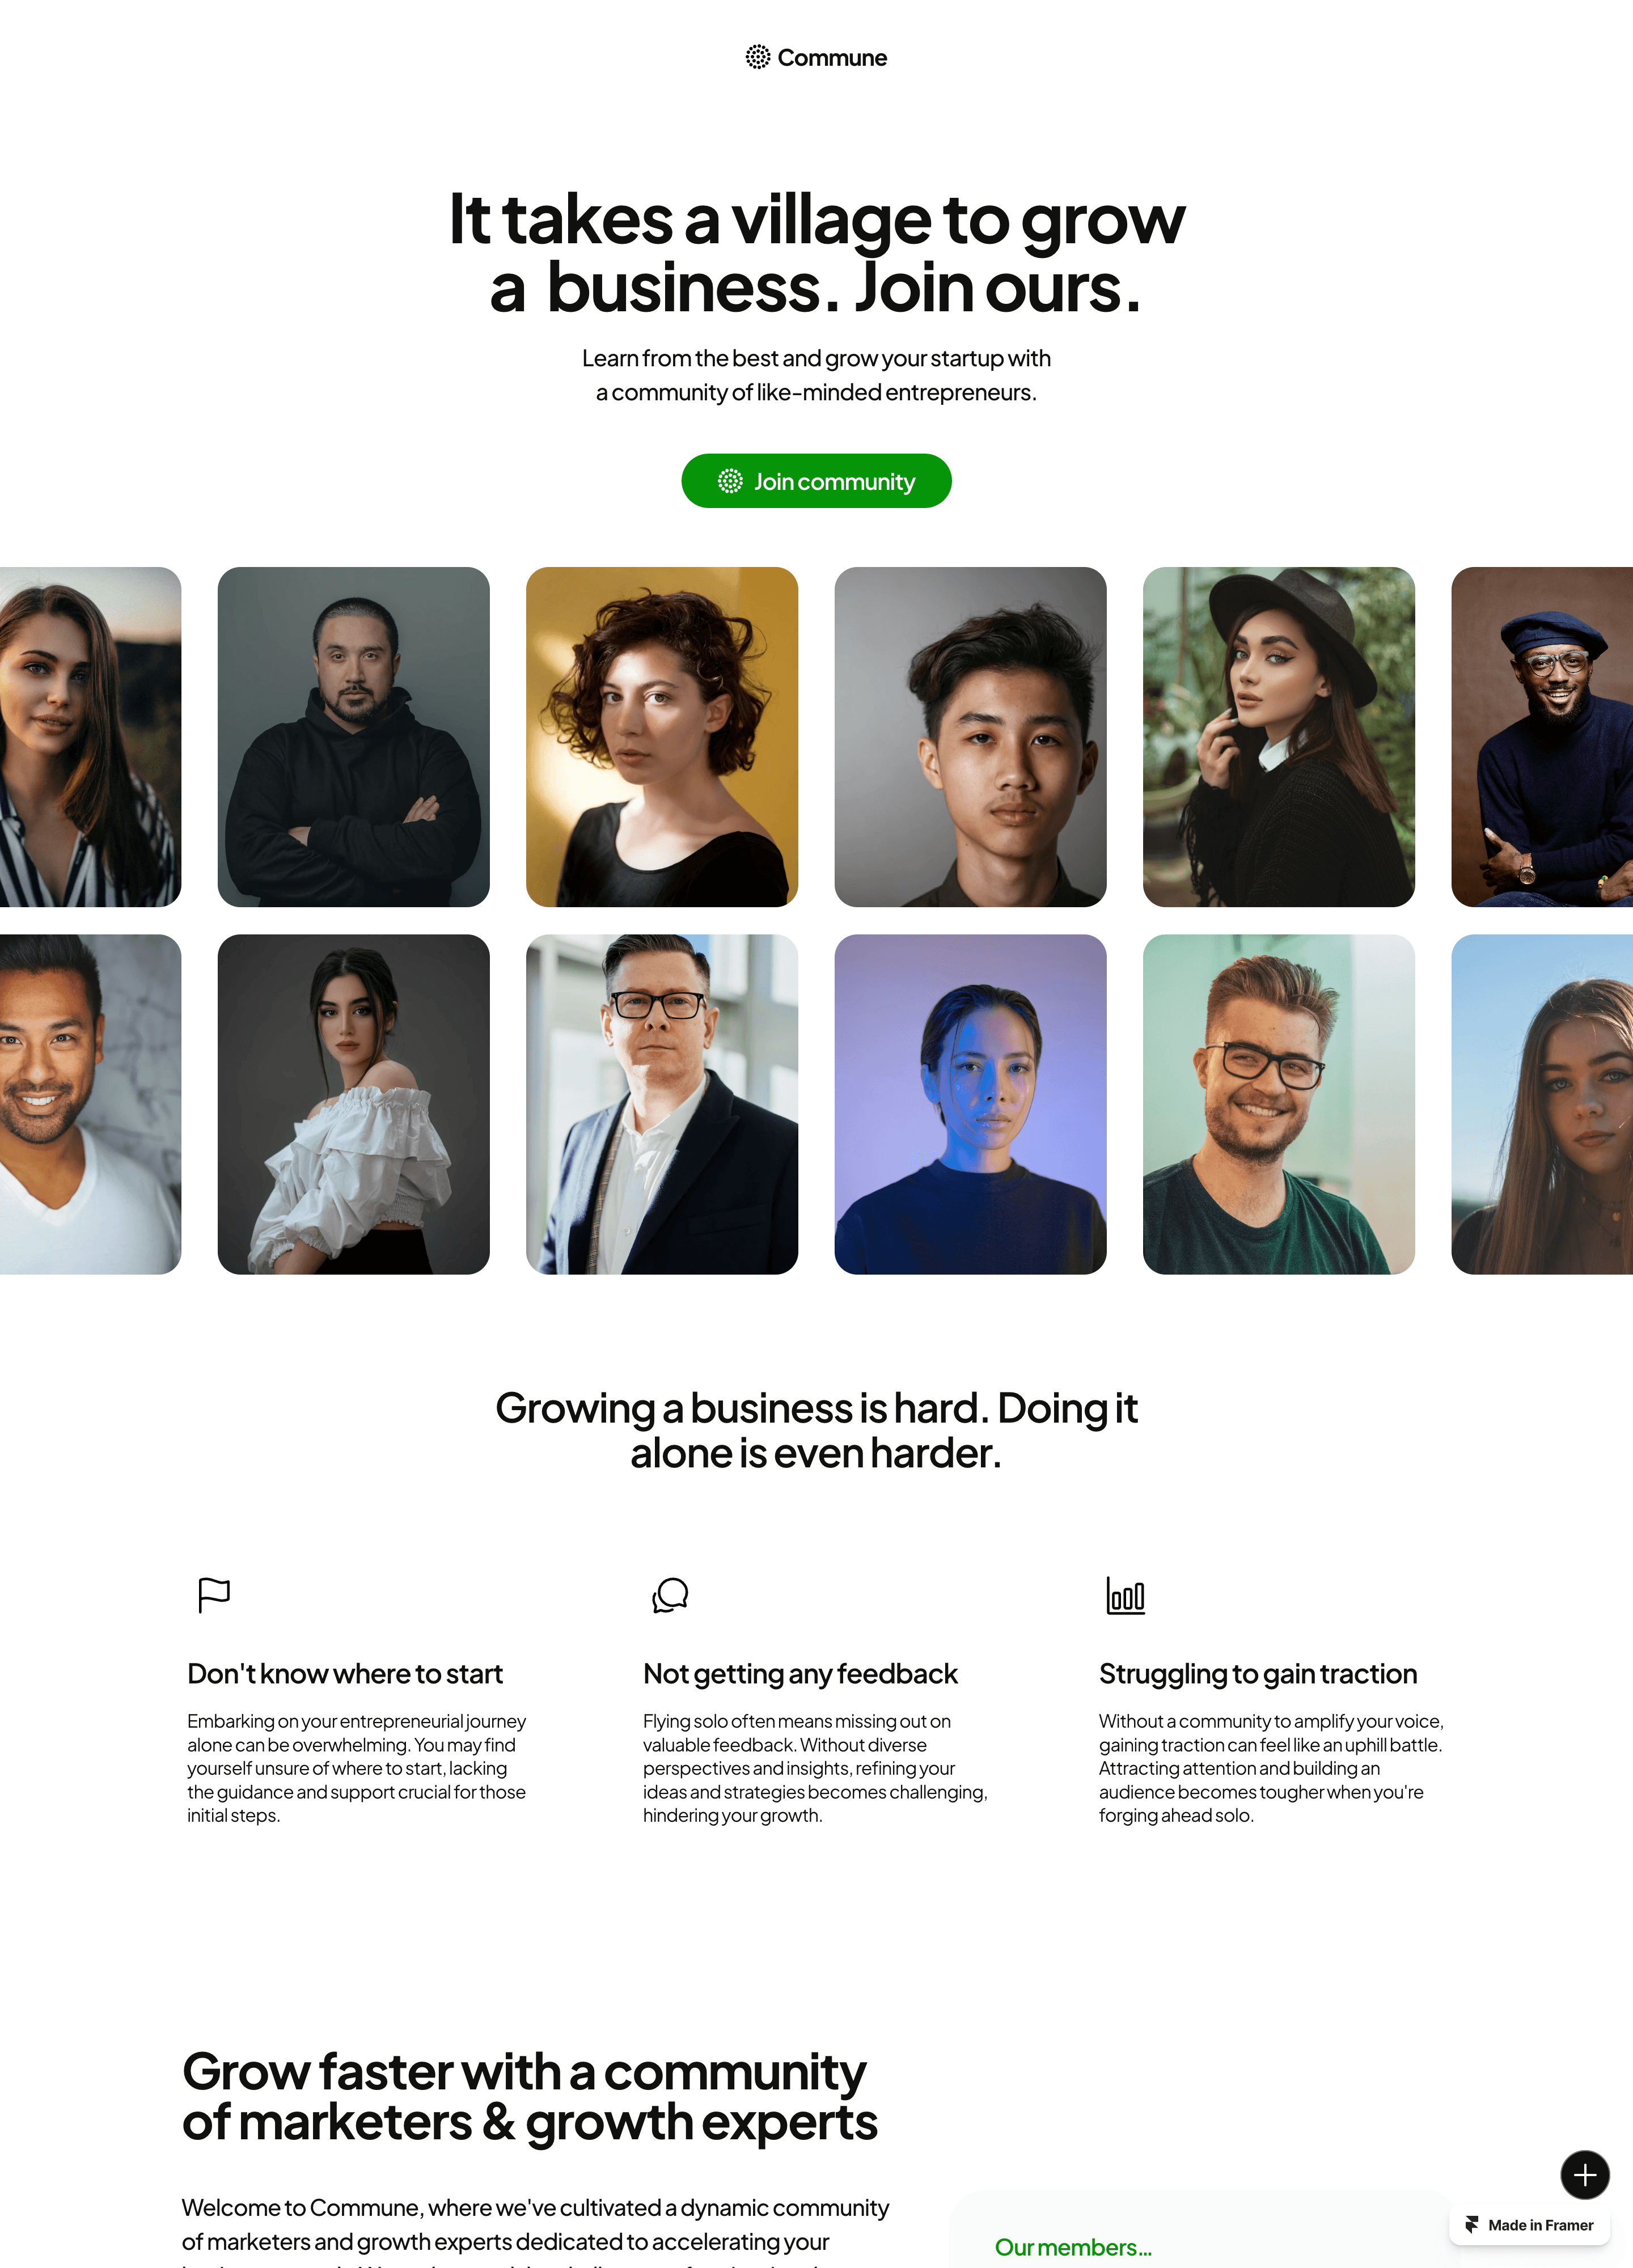Viewport: 1633px width, 2268px height.
Task: Select smiling bearded man in green shirt
Action: click(x=1279, y=1104)
